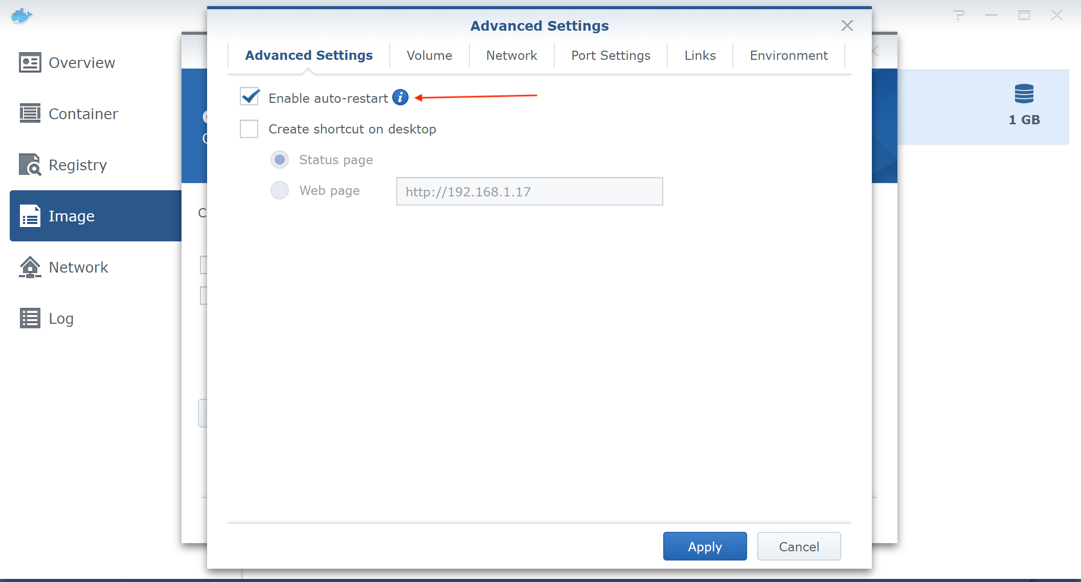
Task: Click the 1 GB memory label
Action: 1024,120
